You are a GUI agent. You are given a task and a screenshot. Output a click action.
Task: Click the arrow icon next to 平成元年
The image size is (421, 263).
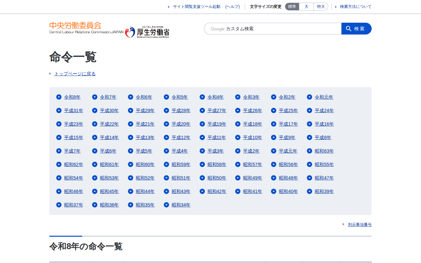point(274,151)
